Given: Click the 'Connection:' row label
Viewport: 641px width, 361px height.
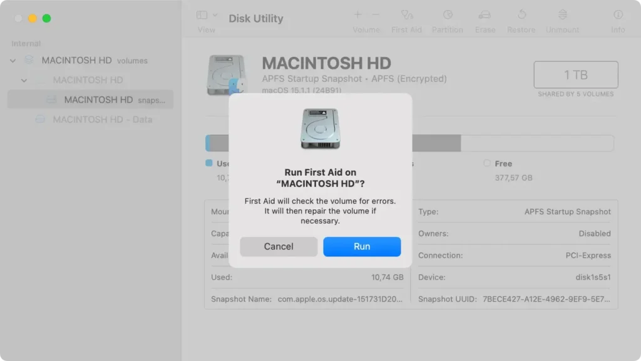Looking at the screenshot, I should (440, 255).
